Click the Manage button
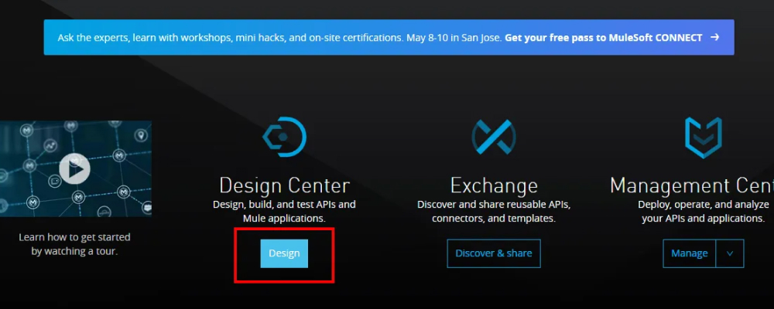The height and width of the screenshot is (309, 774). (x=689, y=253)
